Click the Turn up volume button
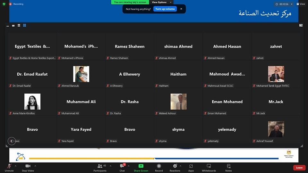The height and width of the screenshot is (173, 308). 165,9
